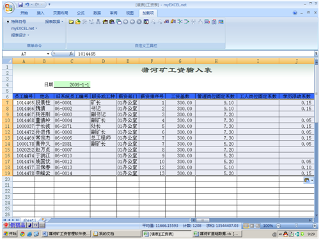
Task: Open Internet Explorer from quick launch
Action: [x=29, y=234]
